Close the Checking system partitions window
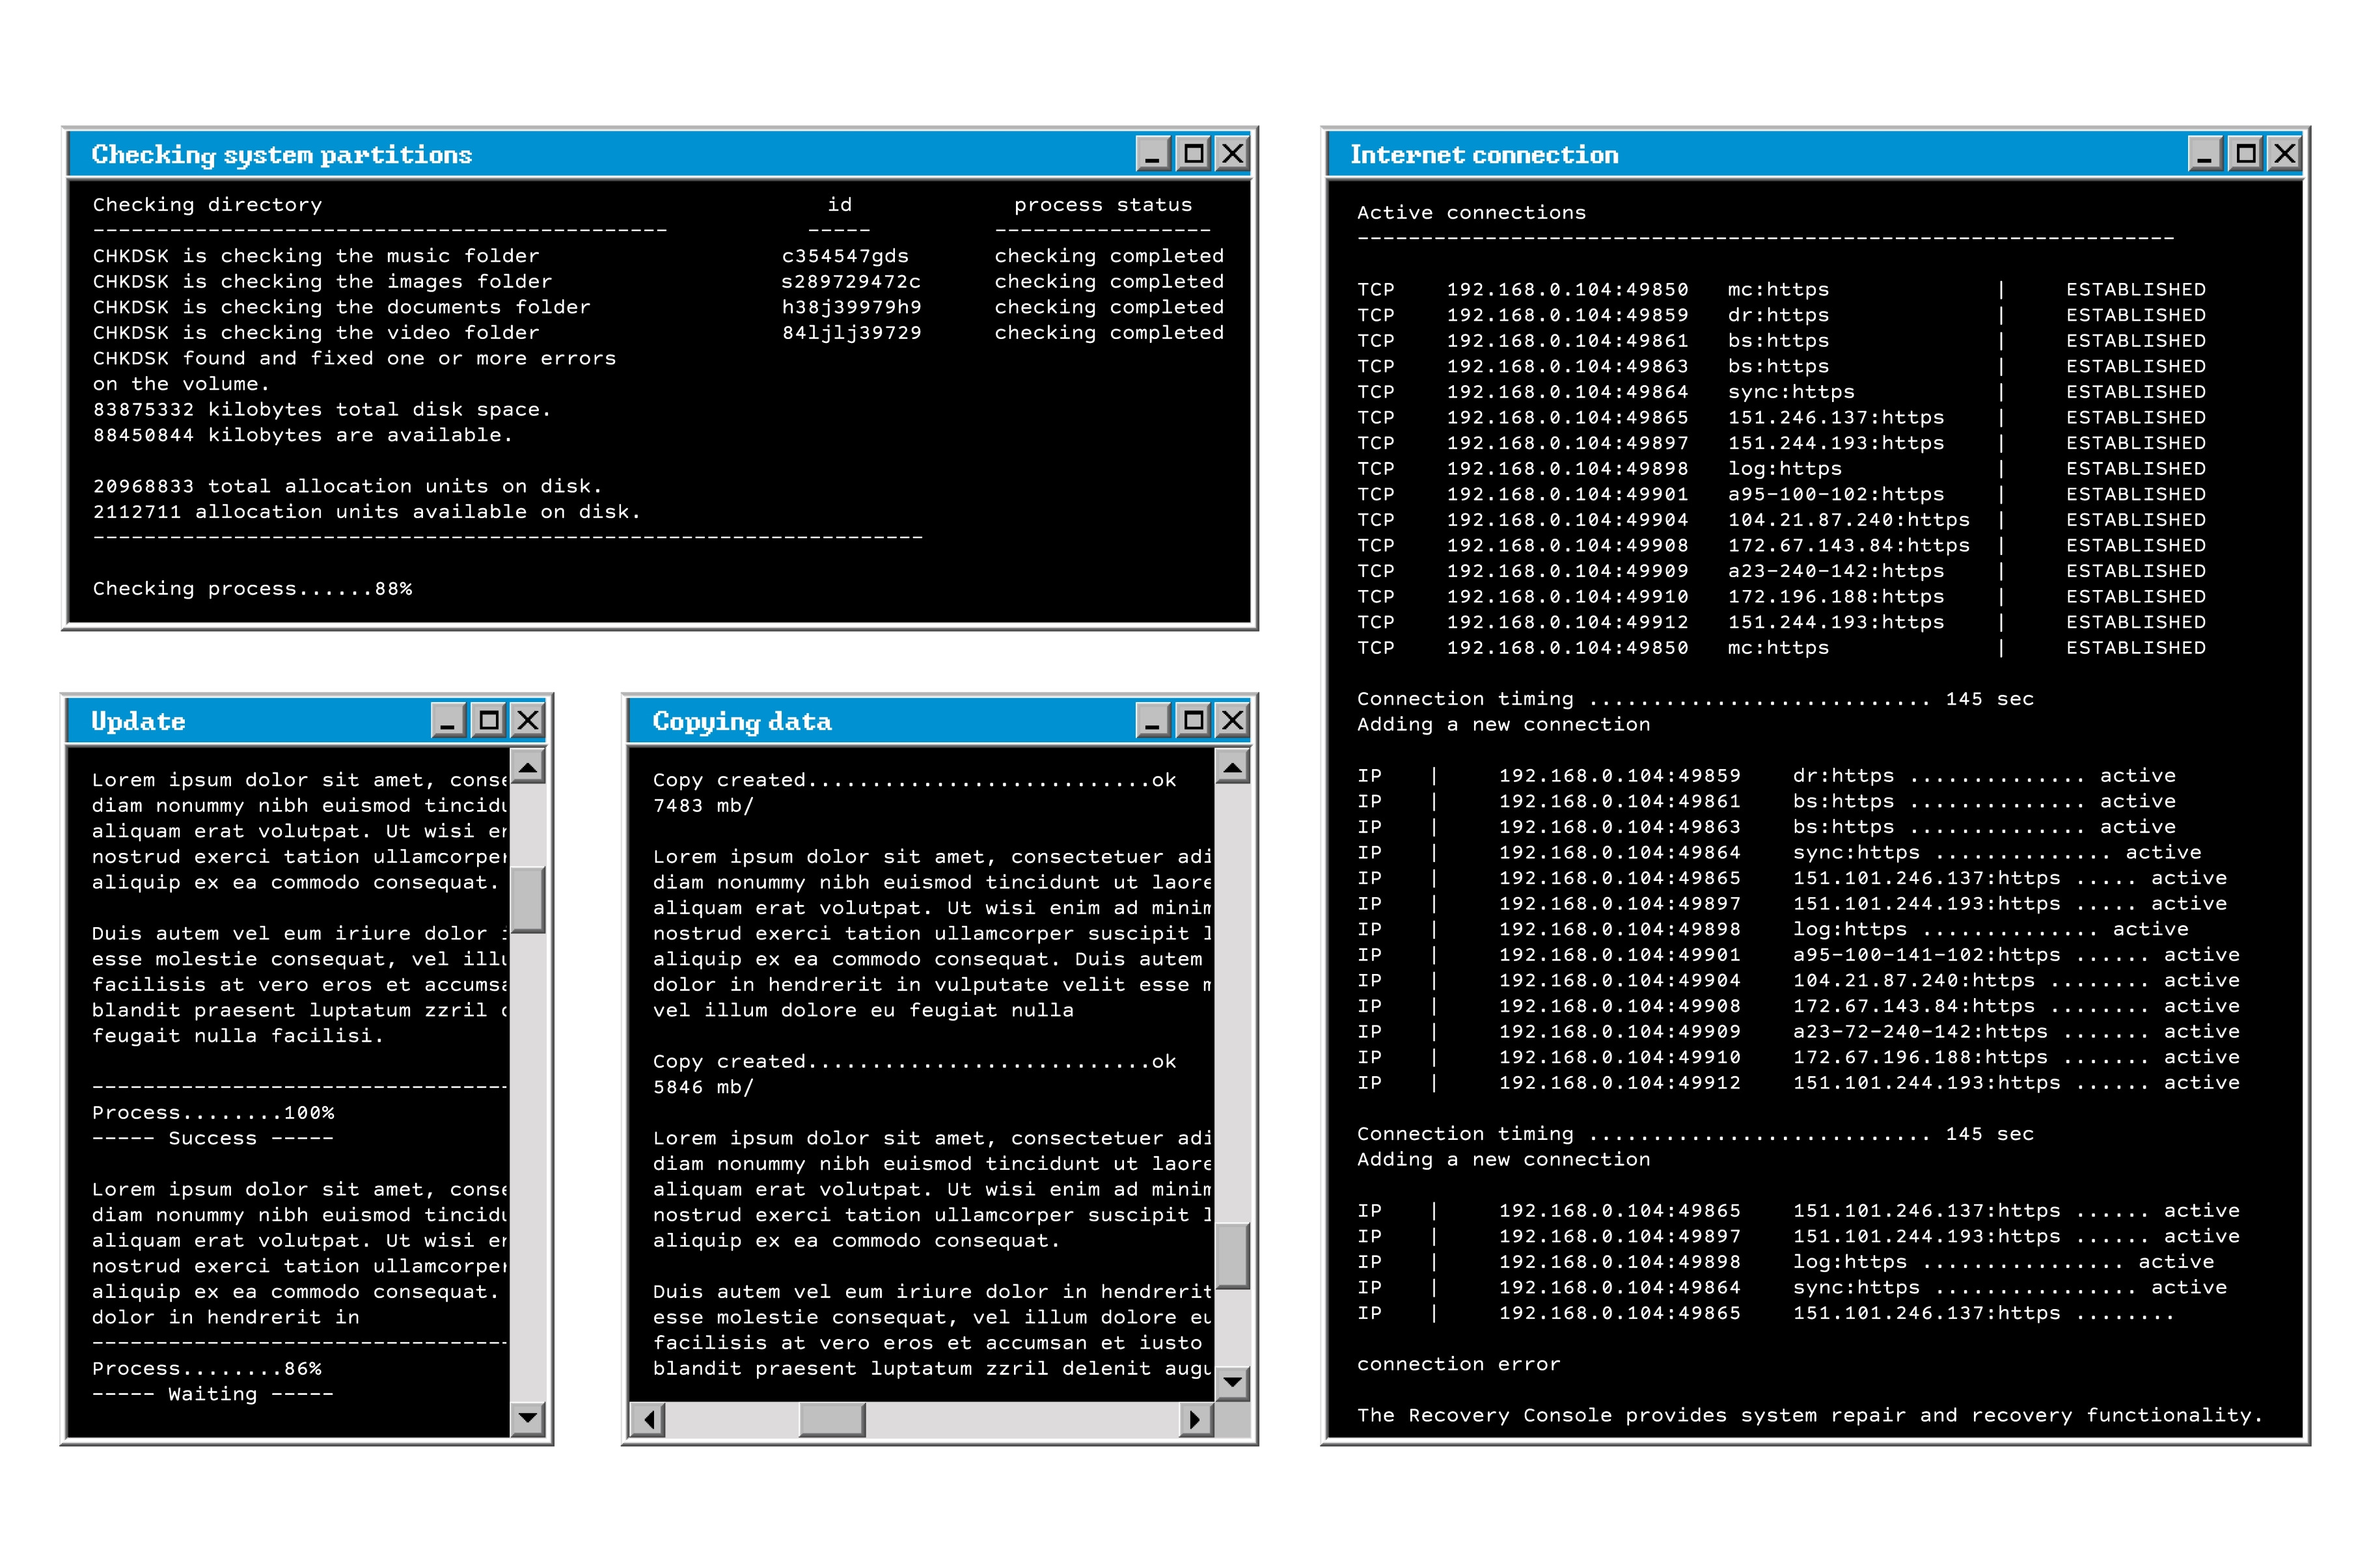The height and width of the screenshot is (1568, 2369). 1233,154
